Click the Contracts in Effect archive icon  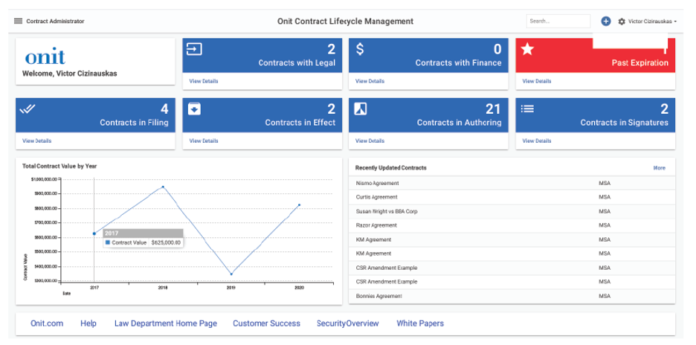[x=194, y=109]
